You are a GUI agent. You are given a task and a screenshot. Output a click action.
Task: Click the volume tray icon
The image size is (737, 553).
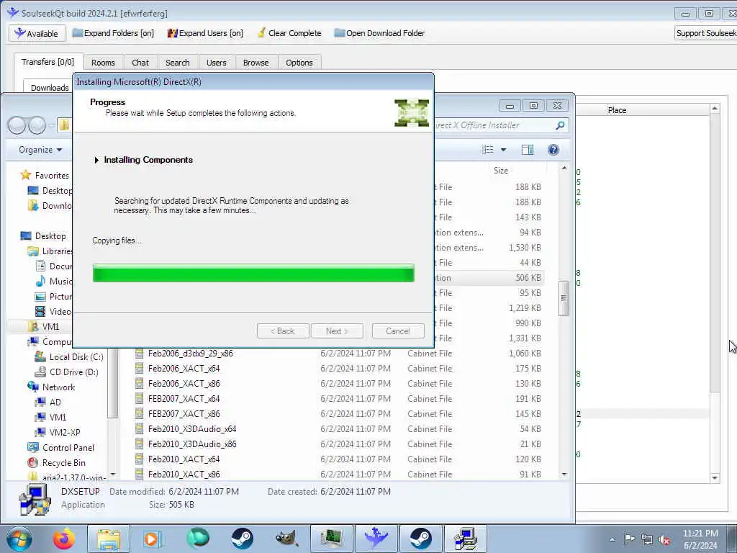click(664, 540)
